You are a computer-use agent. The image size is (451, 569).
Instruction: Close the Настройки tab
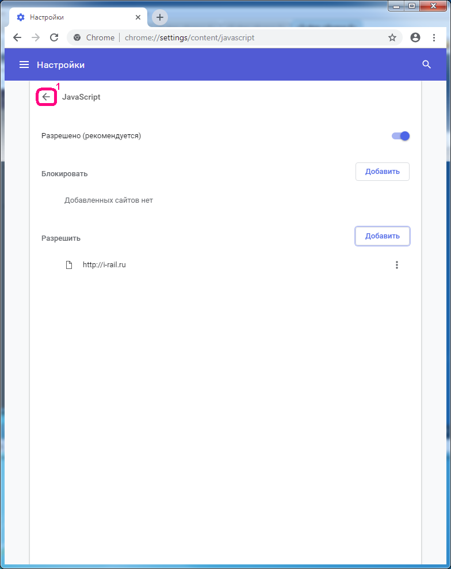click(138, 17)
